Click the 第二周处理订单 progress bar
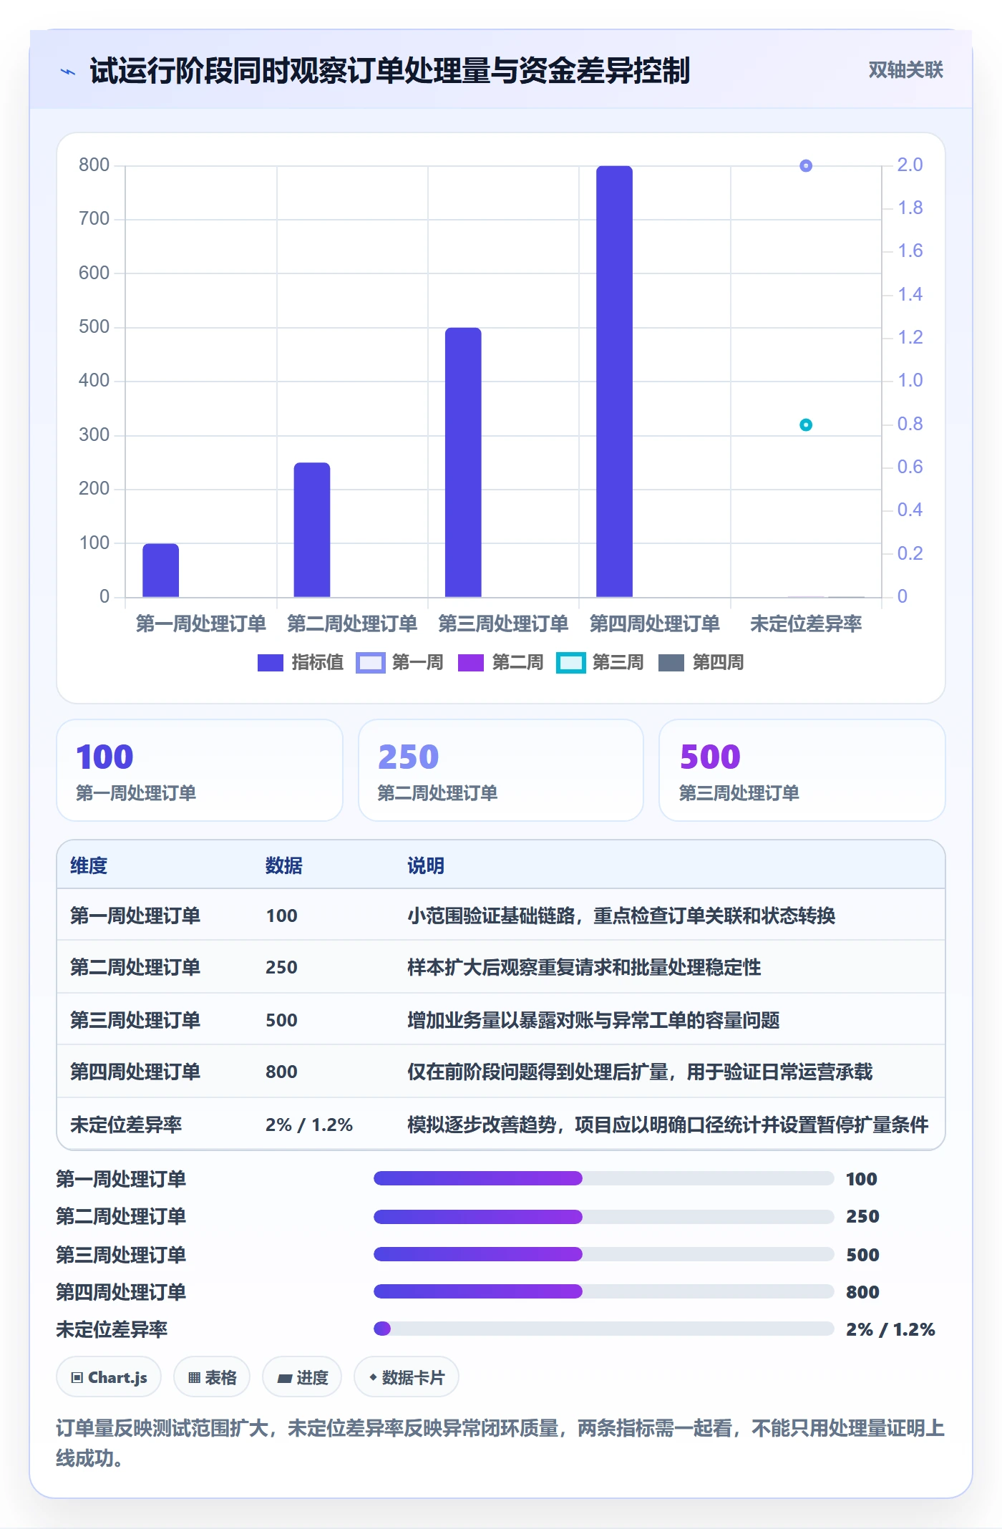Viewport: 1002px width, 1529px height. 603,1216
